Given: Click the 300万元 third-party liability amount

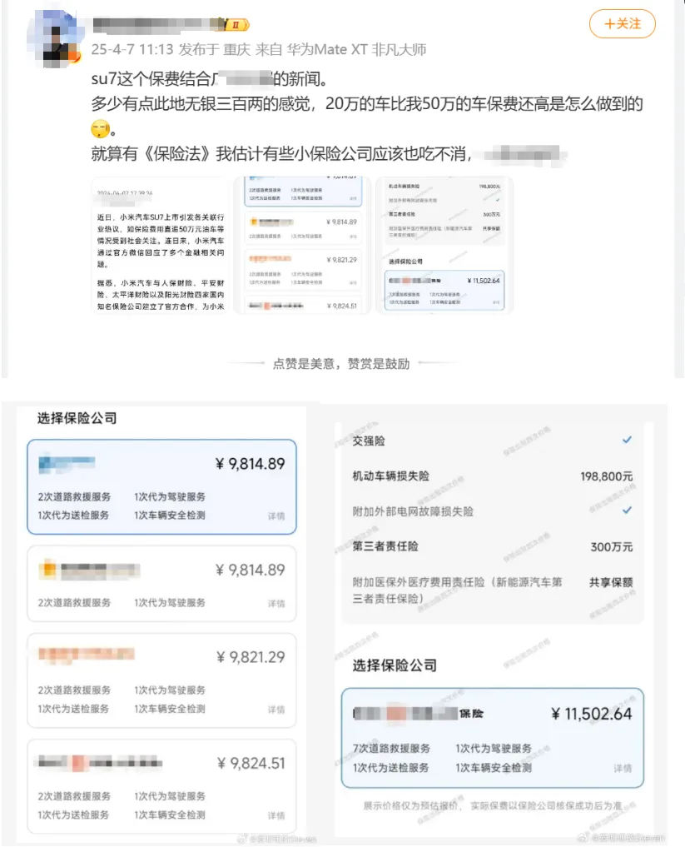Looking at the screenshot, I should coord(612,546).
